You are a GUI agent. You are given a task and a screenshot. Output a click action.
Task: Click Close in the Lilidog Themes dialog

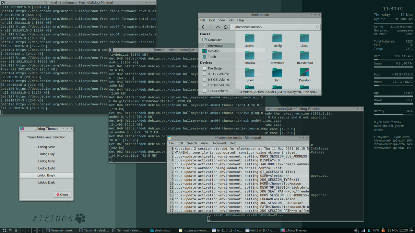62,194
